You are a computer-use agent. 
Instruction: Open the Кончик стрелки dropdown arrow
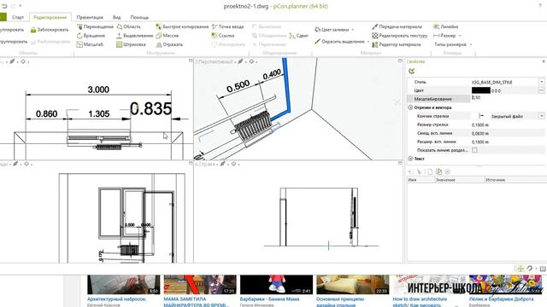coord(541,116)
